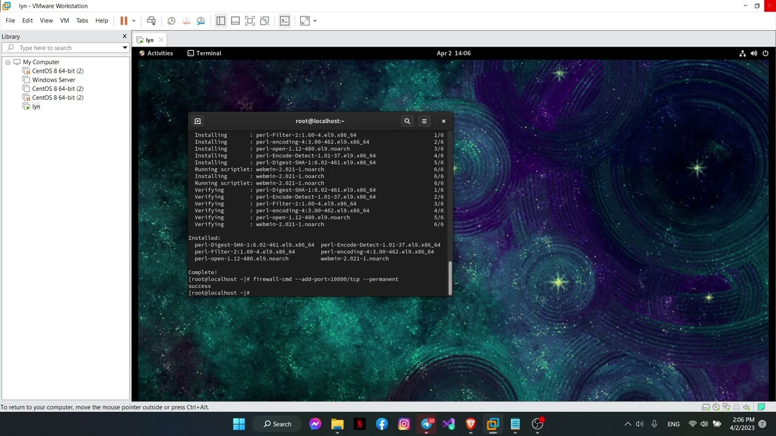The width and height of the screenshot is (776, 436).
Task: Open the Help menu
Action: (102, 21)
